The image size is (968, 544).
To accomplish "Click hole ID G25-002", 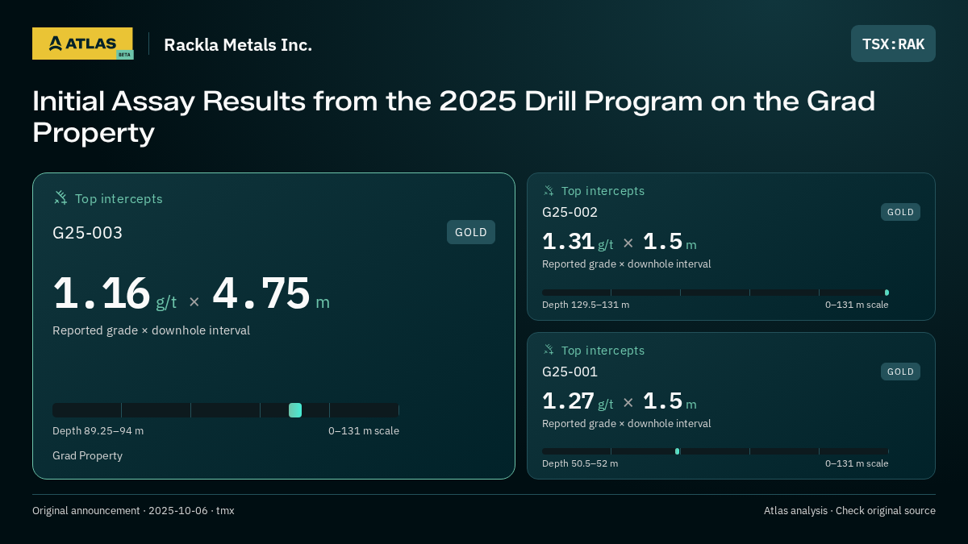I will coord(570,212).
